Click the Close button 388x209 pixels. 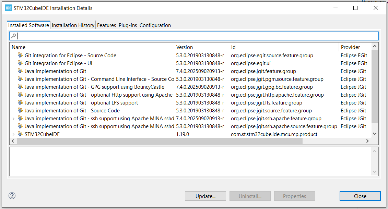(360, 196)
